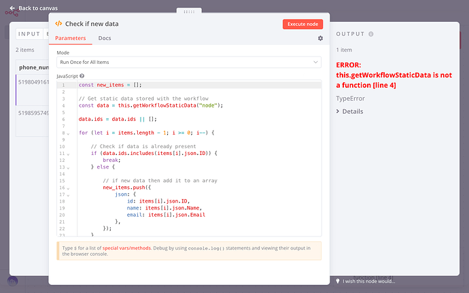Expand the error Details section
469x293 pixels.
pyautogui.click(x=352, y=111)
